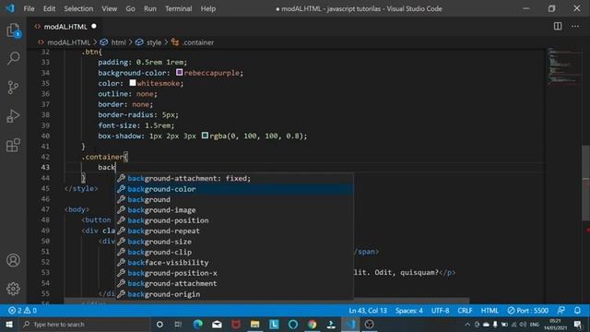
Task: Choose background-attachment: fixed; suggestion
Action: [x=234, y=178]
